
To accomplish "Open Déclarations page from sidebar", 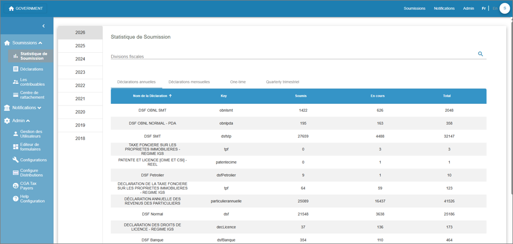I will pos(32,69).
